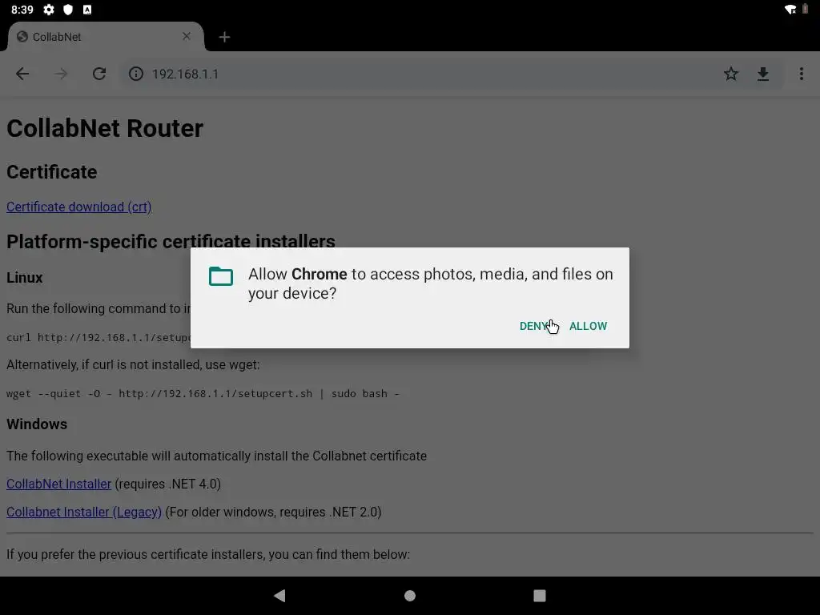Viewport: 820px width, 615px height.
Task: Click the download icon in toolbar
Action: [x=763, y=74]
